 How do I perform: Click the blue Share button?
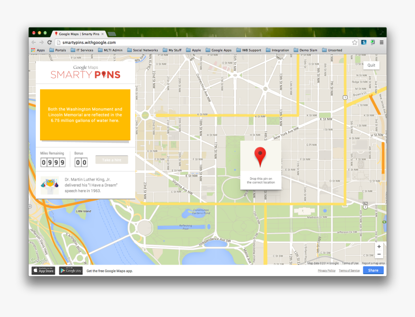(373, 270)
